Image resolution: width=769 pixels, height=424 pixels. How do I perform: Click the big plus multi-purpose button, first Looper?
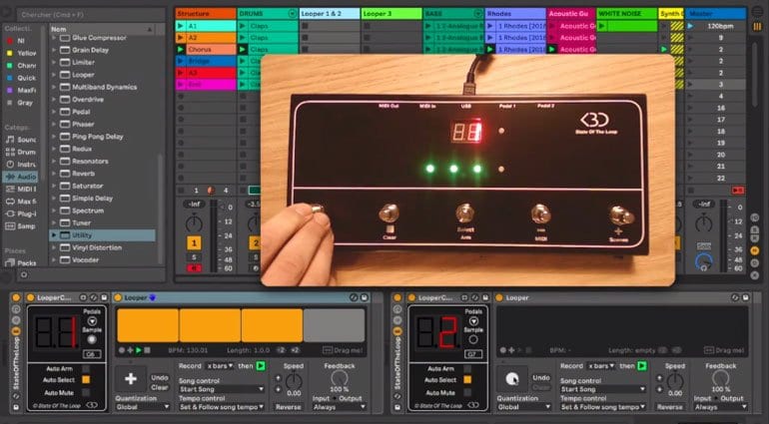(x=131, y=378)
